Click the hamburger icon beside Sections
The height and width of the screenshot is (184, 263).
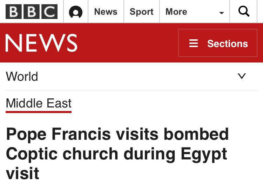click(x=194, y=44)
